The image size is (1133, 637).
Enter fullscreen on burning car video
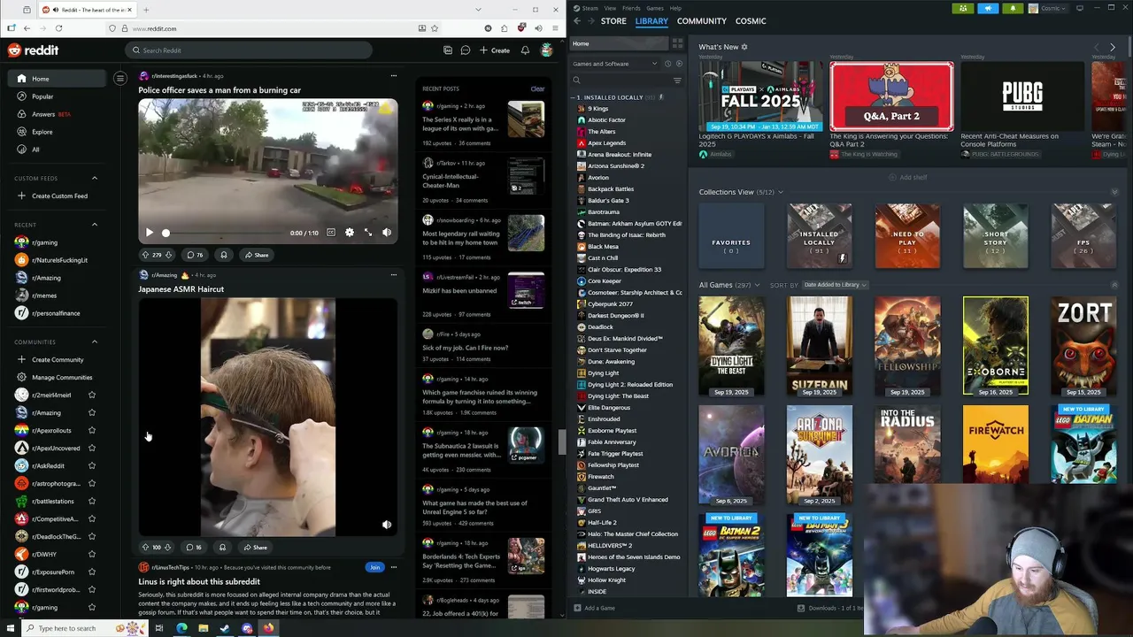click(368, 233)
